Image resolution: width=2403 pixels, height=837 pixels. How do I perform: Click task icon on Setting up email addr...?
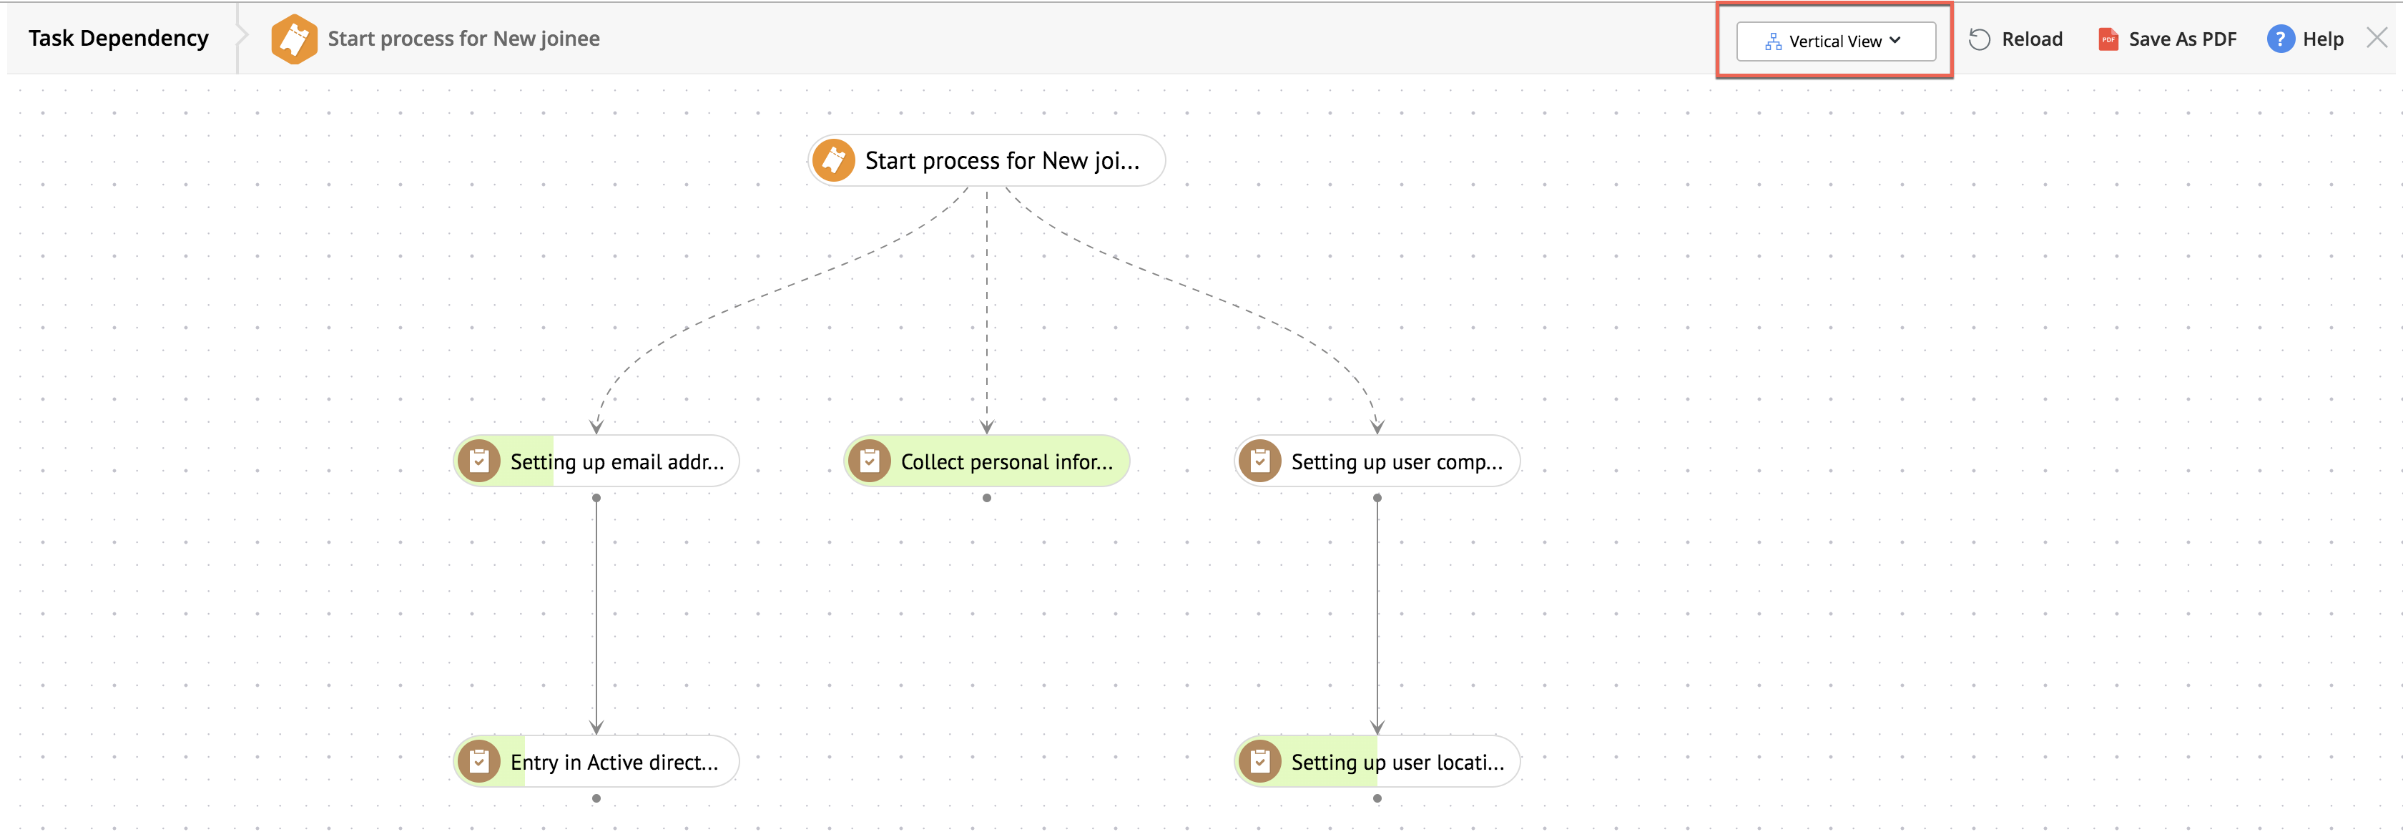pos(478,461)
